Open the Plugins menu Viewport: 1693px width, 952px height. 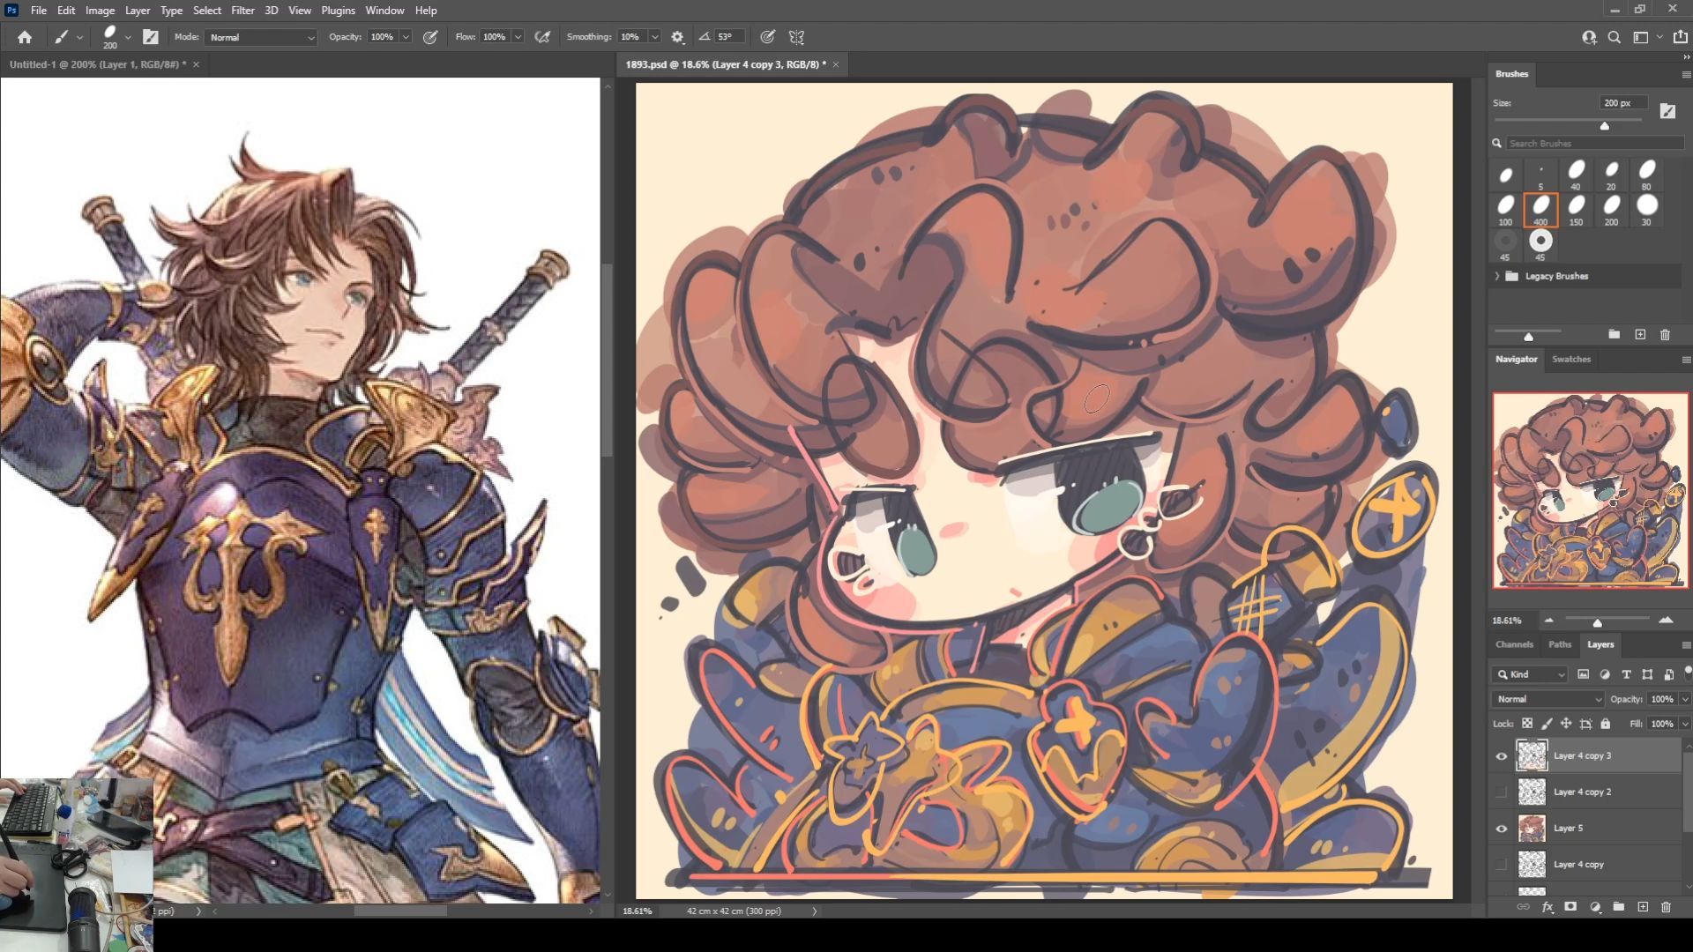point(338,11)
